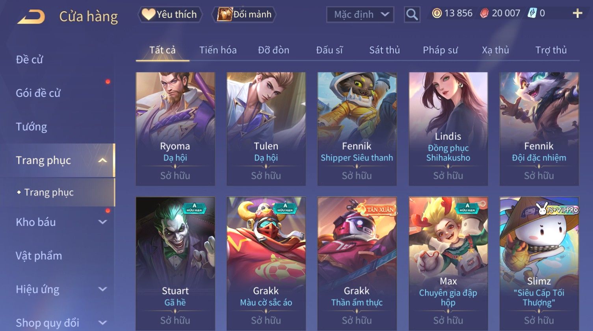
Task: Open the search magnifier icon
Action: 412,15
